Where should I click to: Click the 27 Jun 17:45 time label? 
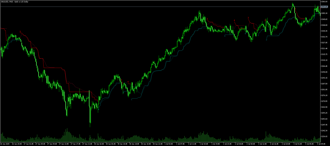(75, 144)
